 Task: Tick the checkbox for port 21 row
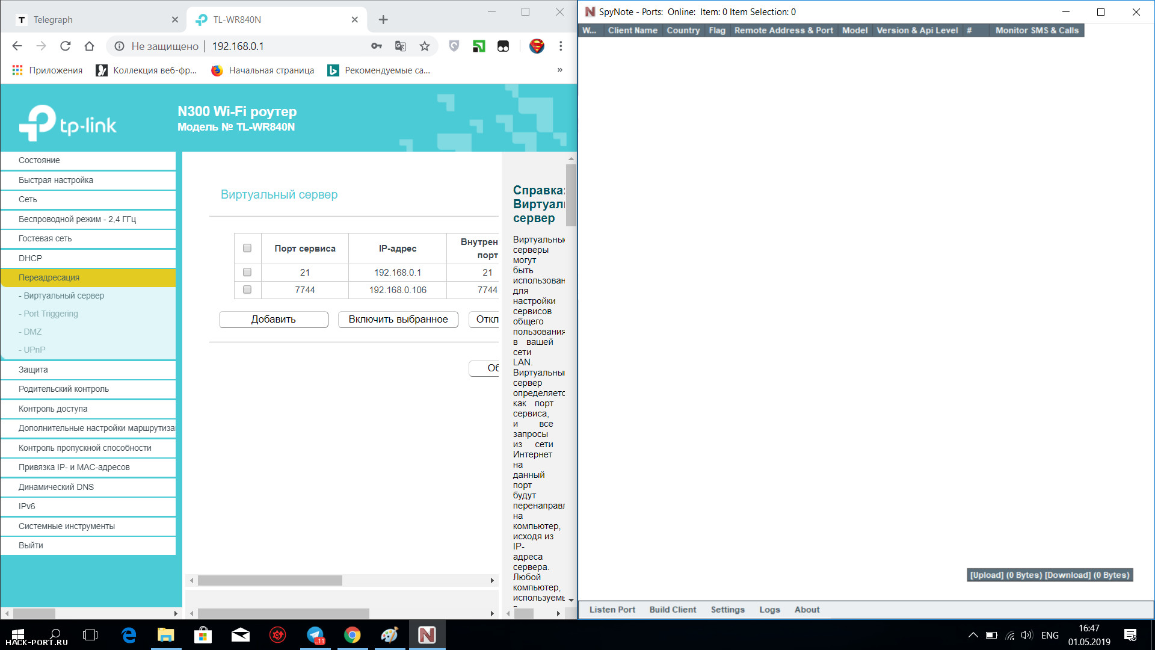[247, 272]
